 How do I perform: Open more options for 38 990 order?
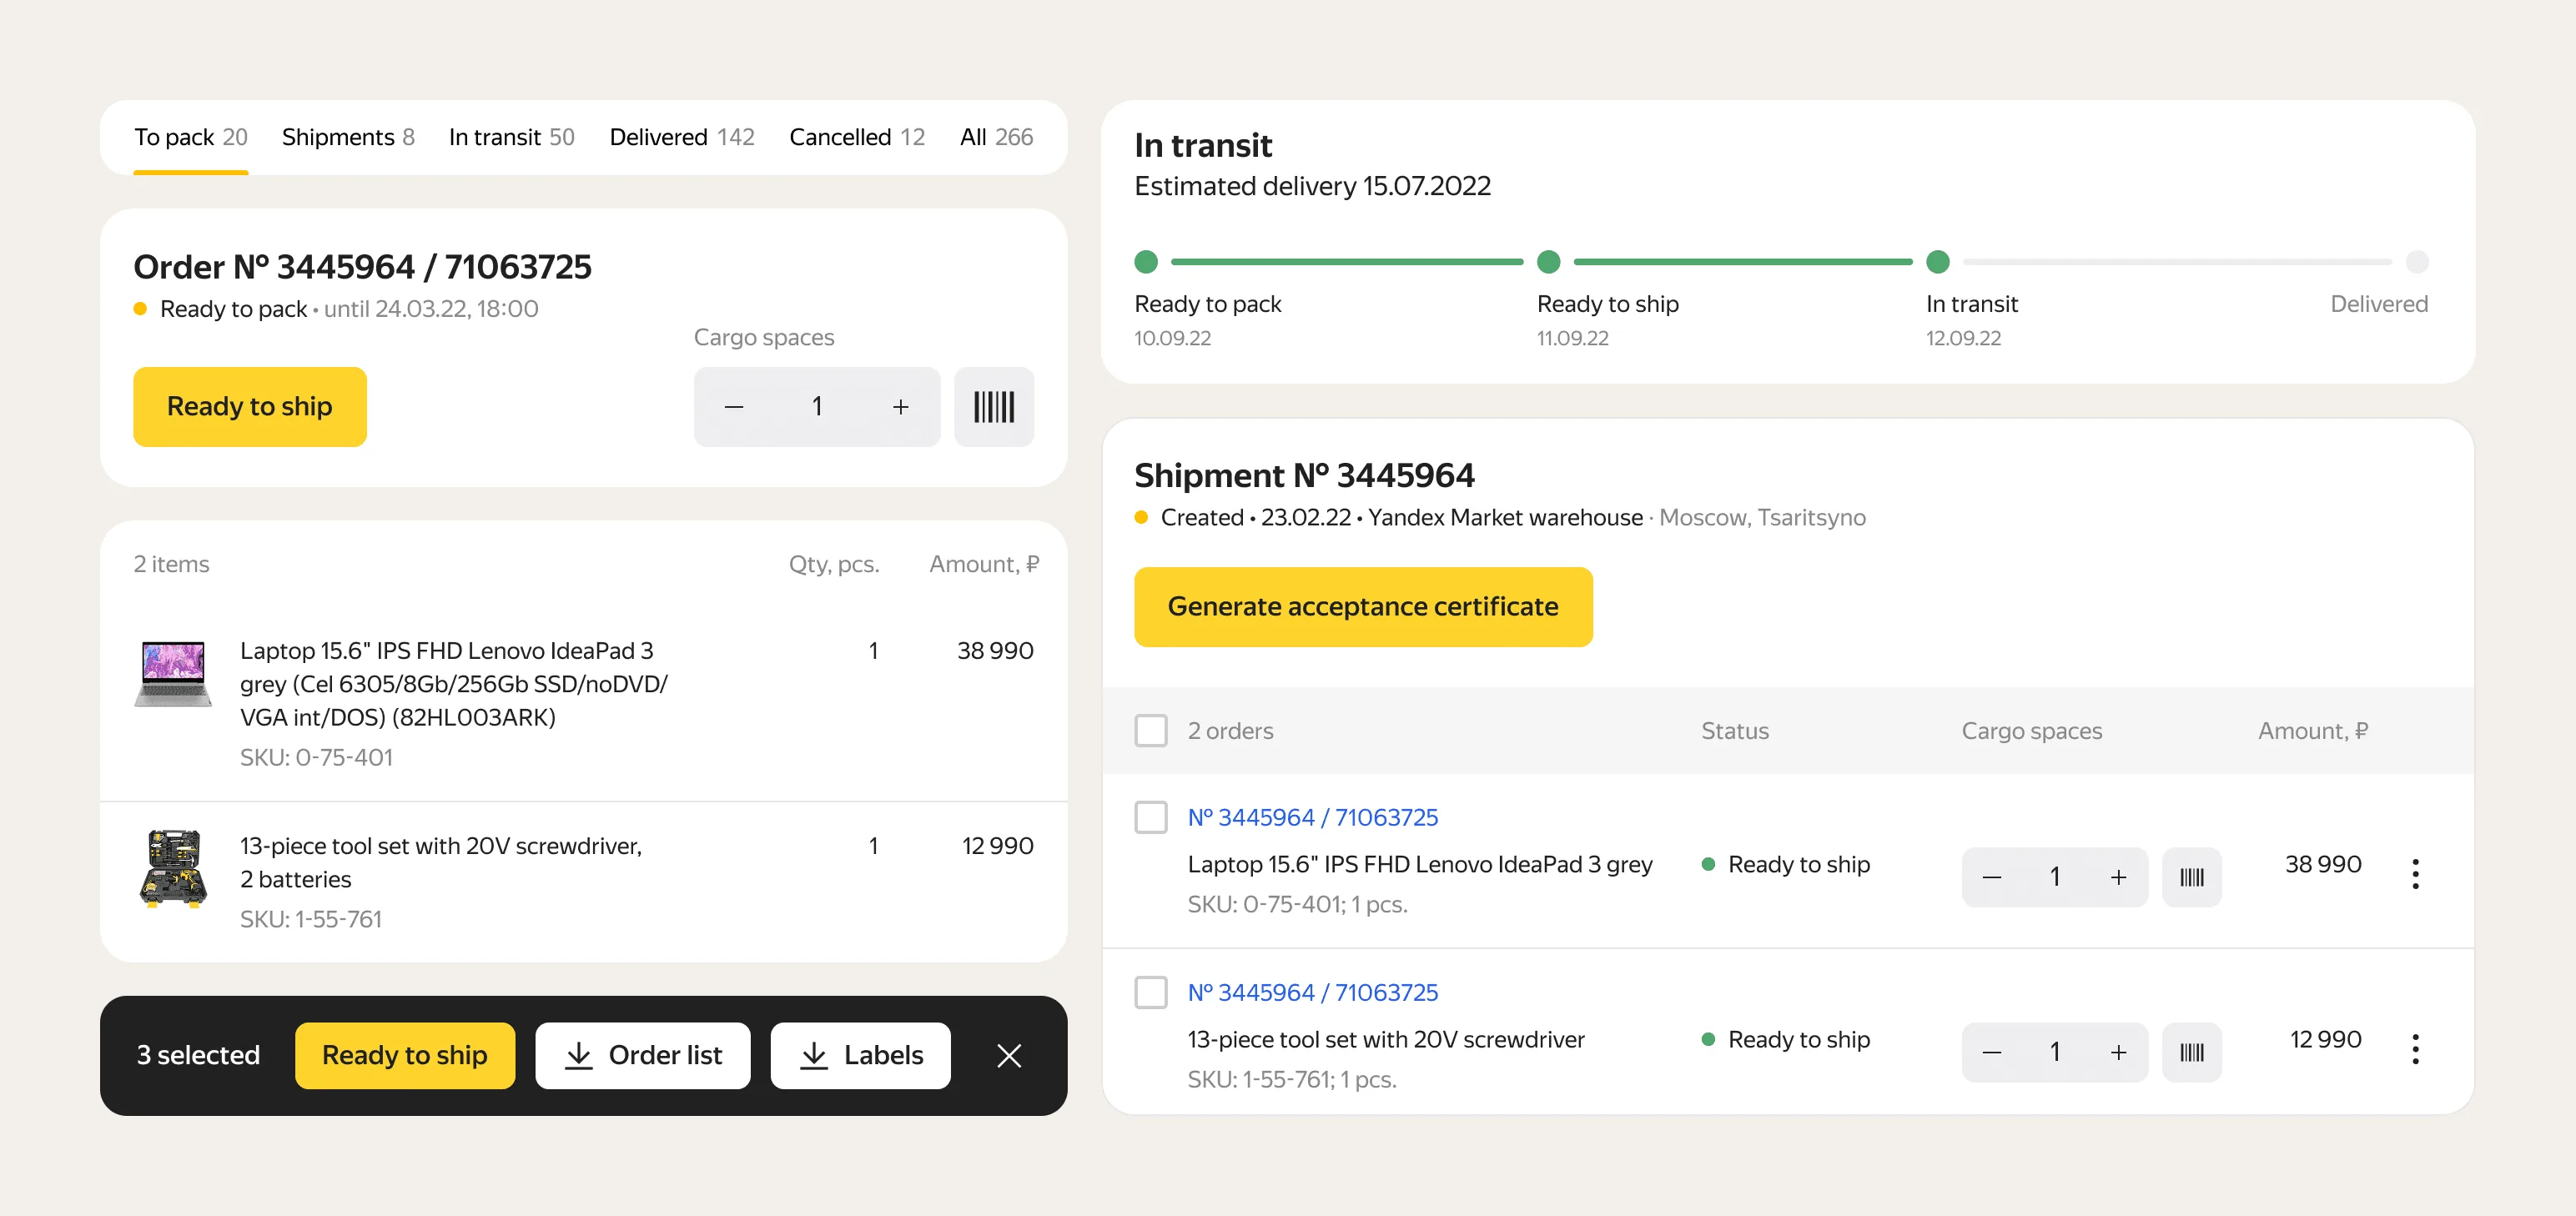tap(2415, 874)
